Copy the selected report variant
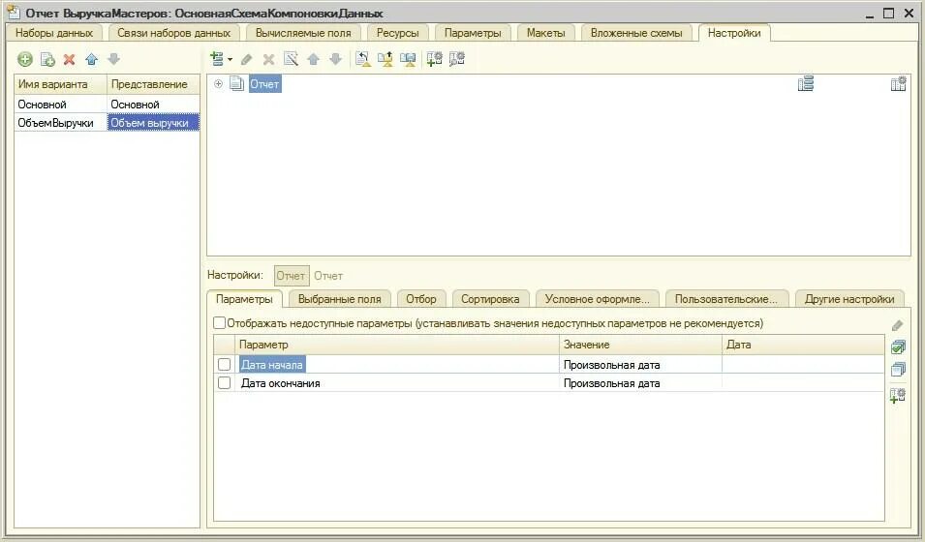 click(x=47, y=59)
